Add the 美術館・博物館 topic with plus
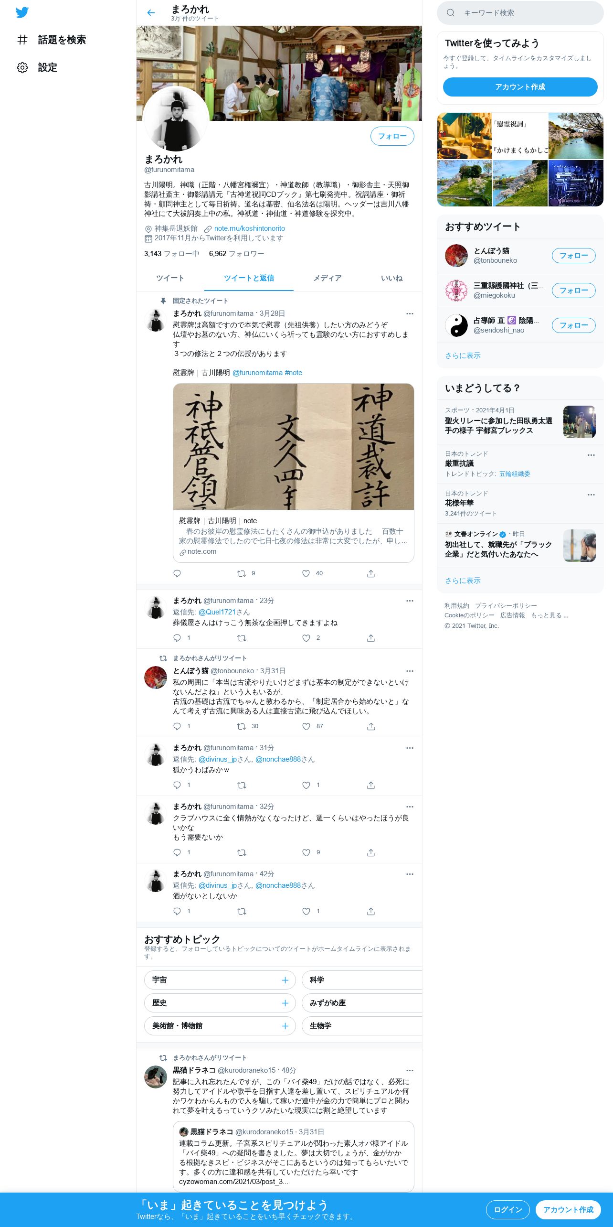Viewport: 613px width, 1227px height. coord(285,1026)
